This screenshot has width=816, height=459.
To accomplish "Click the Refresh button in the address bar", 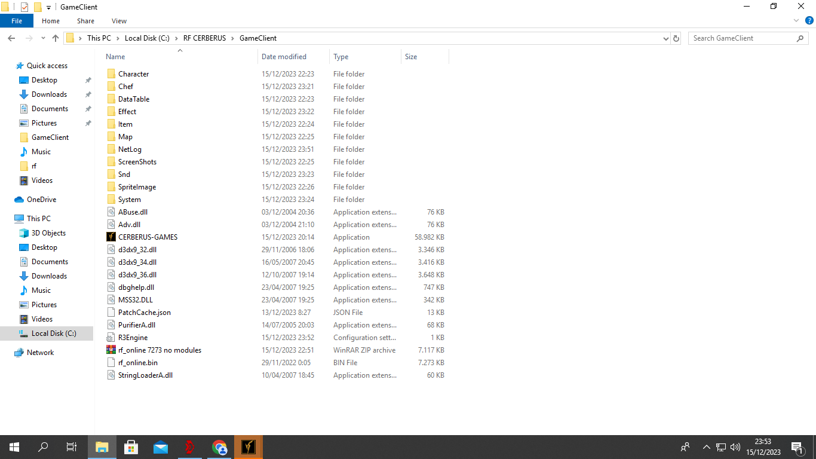I will [x=676, y=38].
